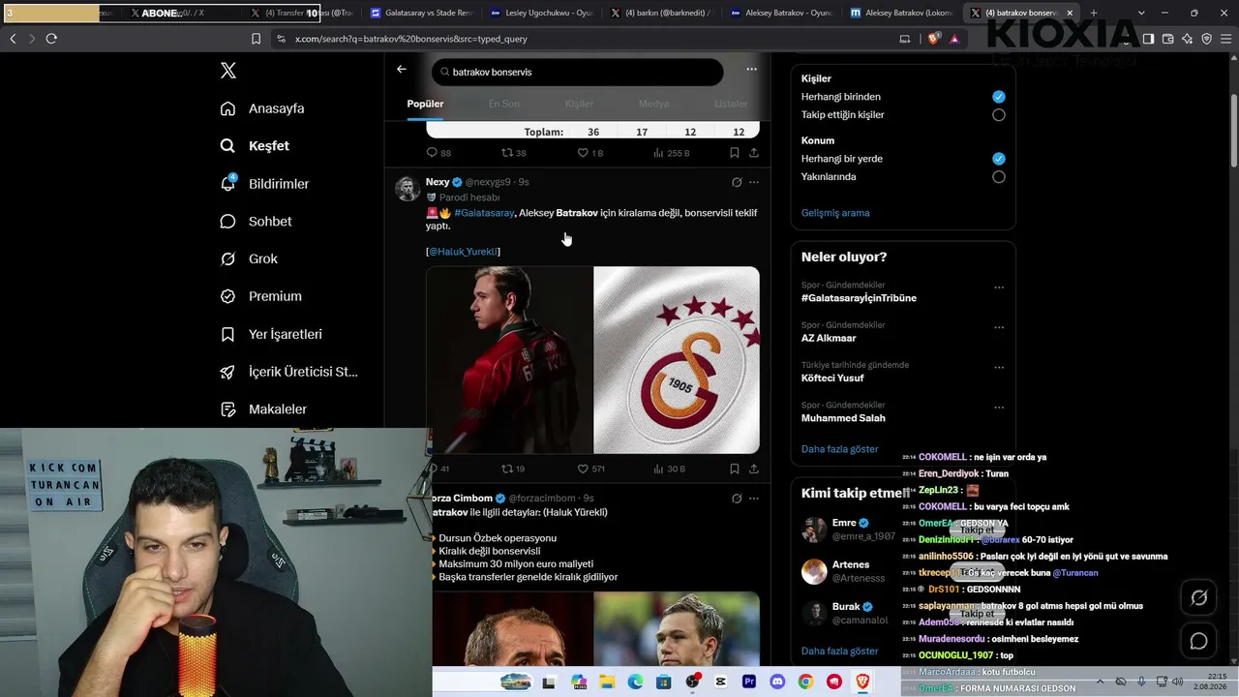Open the Gelişmiş arama link

(835, 213)
